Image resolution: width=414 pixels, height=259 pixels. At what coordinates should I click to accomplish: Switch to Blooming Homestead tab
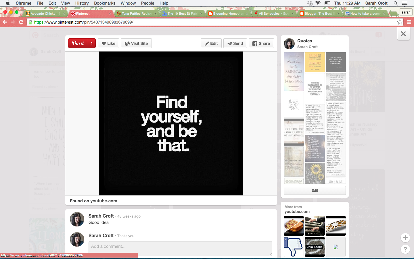(228, 14)
